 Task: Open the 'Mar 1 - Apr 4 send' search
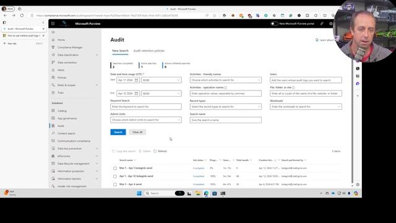[x=131, y=185]
